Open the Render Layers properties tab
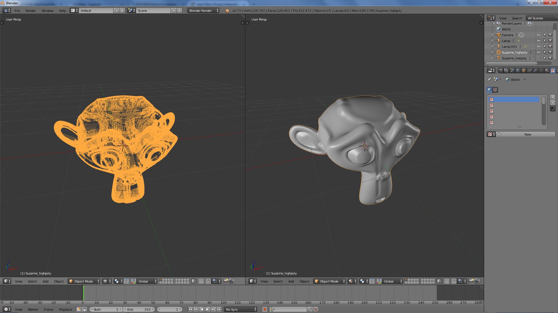 [x=506, y=70]
